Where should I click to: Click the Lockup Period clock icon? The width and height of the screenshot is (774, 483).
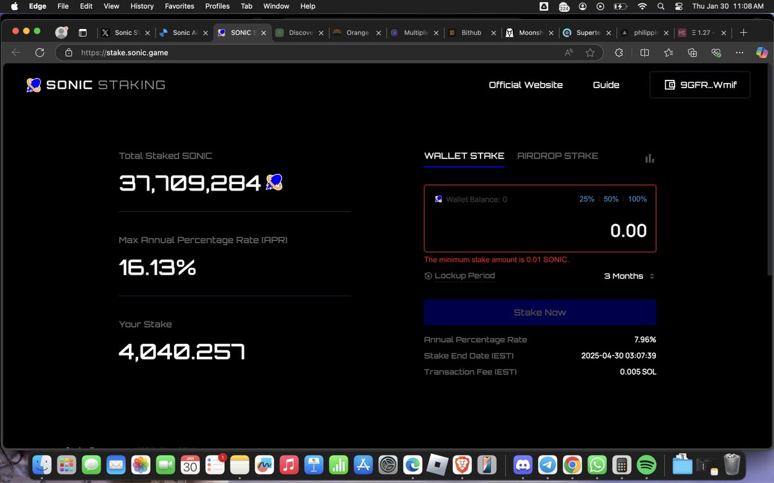428,276
